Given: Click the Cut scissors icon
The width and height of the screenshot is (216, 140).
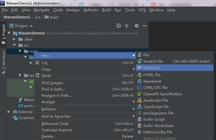Looking at the screenshot, I should [38, 63].
